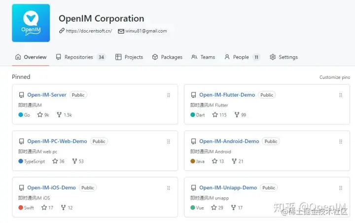
Task: Click the 11 people counter badge
Action: point(256,57)
